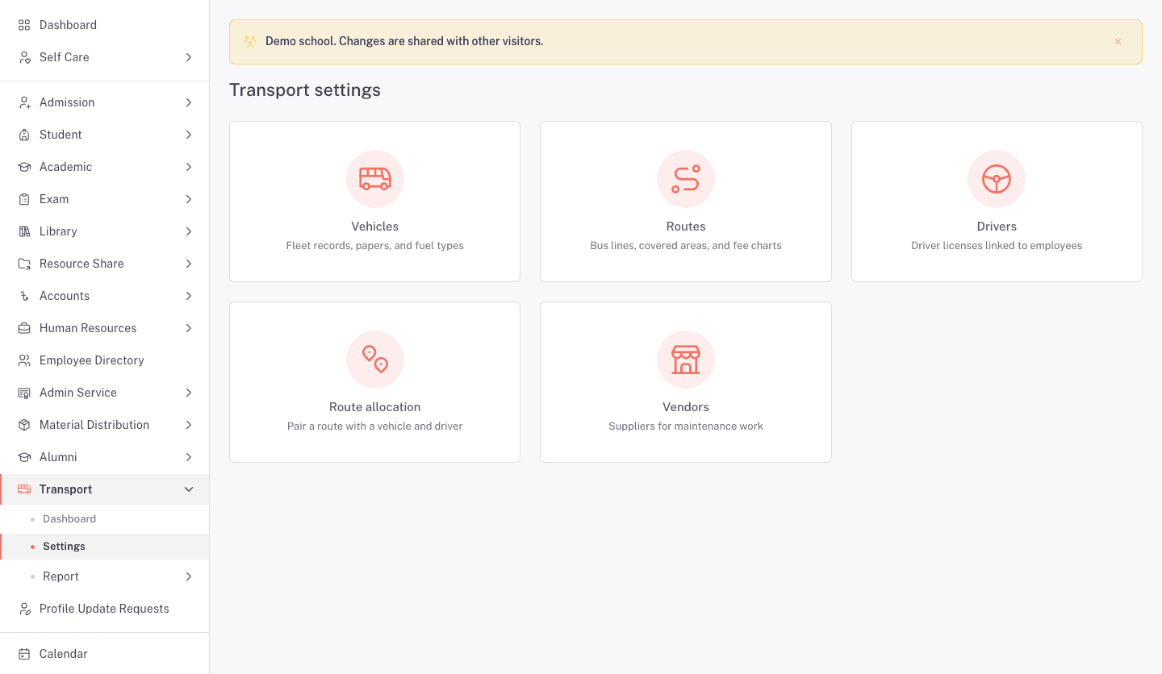The image size is (1162, 674).
Task: Click the Library books icon
Action: pos(24,231)
